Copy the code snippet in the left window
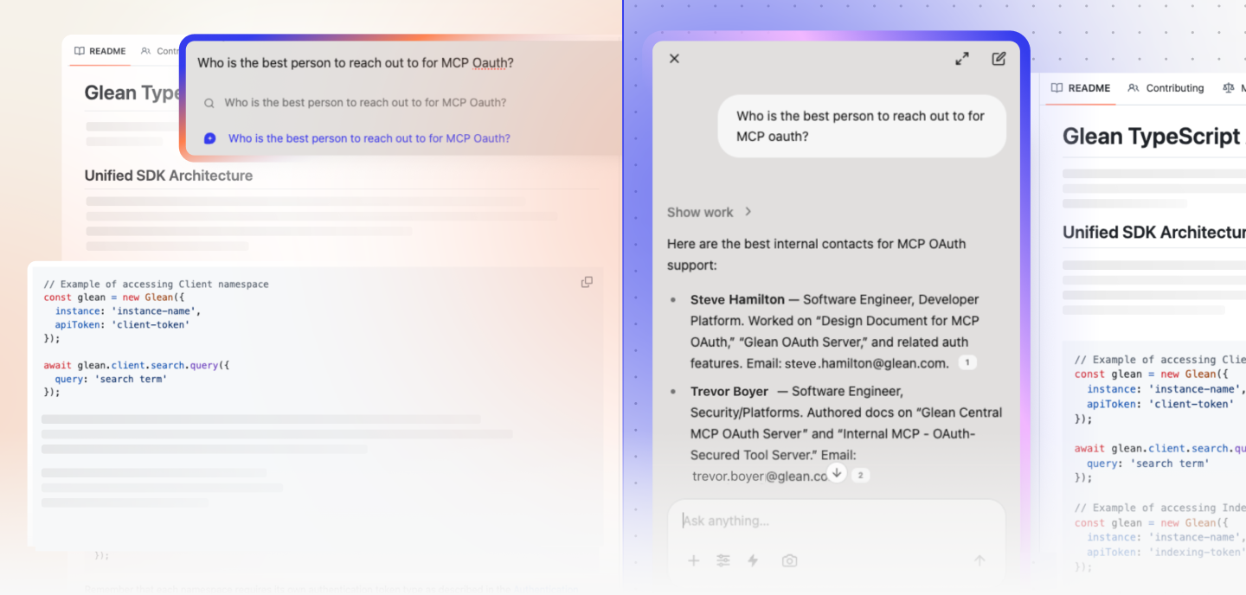1246x595 pixels. [587, 282]
